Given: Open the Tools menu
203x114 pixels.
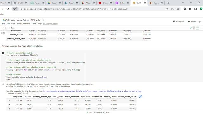Looking at the screenshot, I should pos(34,24).
